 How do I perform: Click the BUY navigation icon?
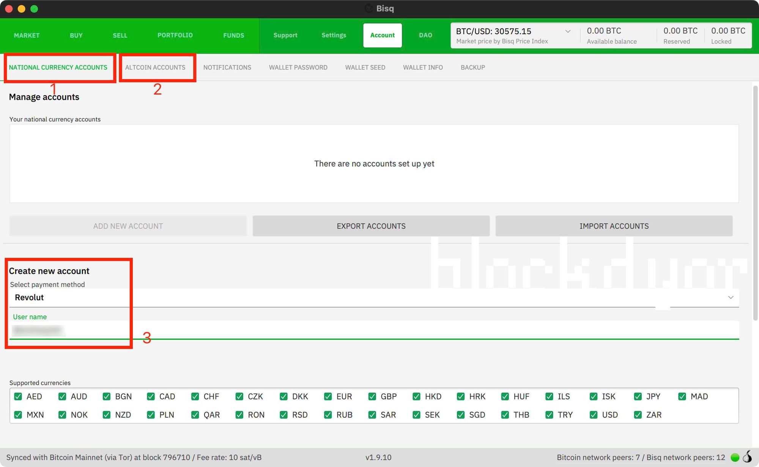click(x=76, y=35)
